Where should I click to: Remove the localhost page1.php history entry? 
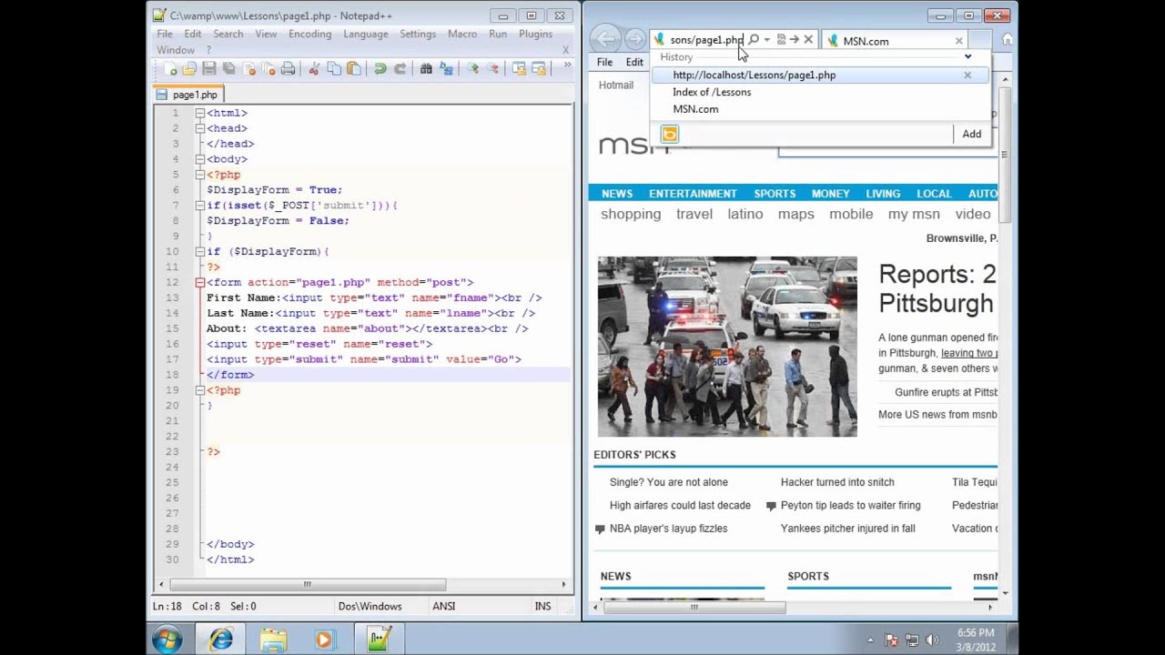[967, 76]
